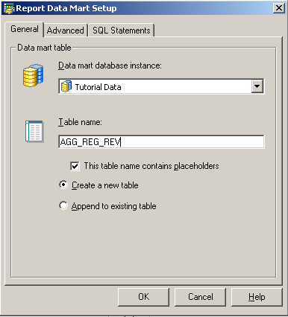Click the Report Data Mart Setup title bar icon
The width and height of the screenshot is (288, 317).
tap(10, 8)
